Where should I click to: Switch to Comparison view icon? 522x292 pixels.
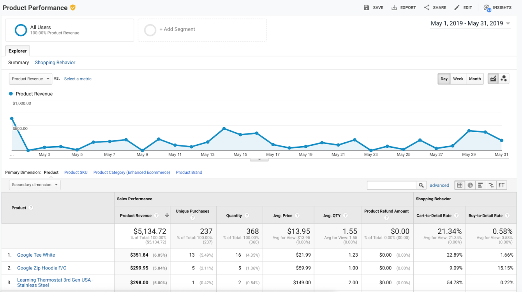tap(491, 185)
